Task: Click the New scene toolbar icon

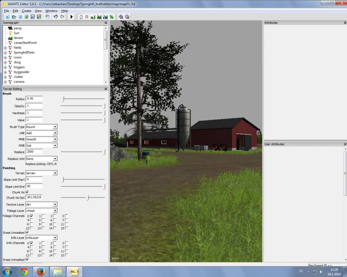Action: (x=7, y=17)
